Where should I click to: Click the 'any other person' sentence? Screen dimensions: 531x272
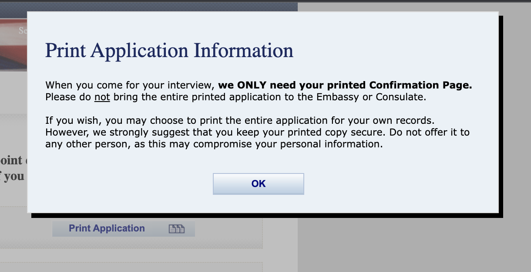(214, 144)
